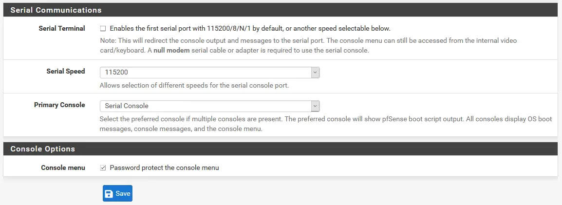Click the floppy disk icon on Save
562x205 pixels.
pyautogui.click(x=109, y=194)
